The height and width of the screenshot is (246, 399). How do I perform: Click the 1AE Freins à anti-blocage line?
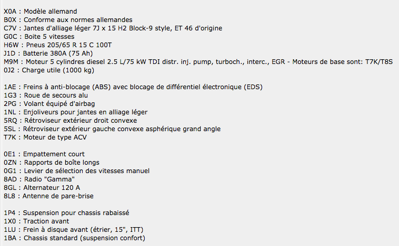[133, 87]
